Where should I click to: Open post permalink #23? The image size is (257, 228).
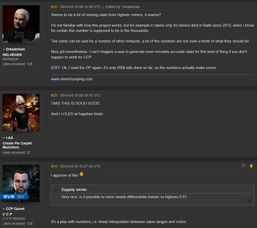54,95
